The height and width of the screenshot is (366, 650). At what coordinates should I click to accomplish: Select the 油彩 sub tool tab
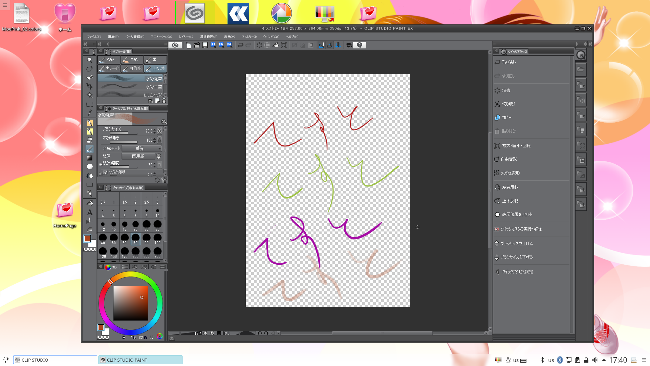(x=132, y=60)
